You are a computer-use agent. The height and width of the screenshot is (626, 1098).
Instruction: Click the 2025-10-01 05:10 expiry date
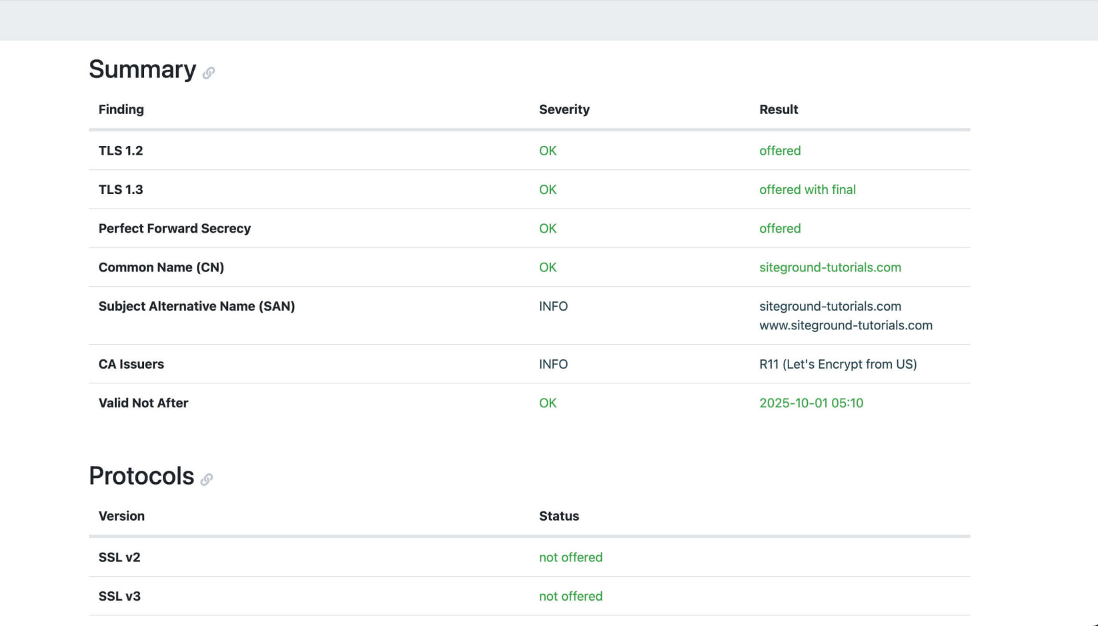pos(811,403)
